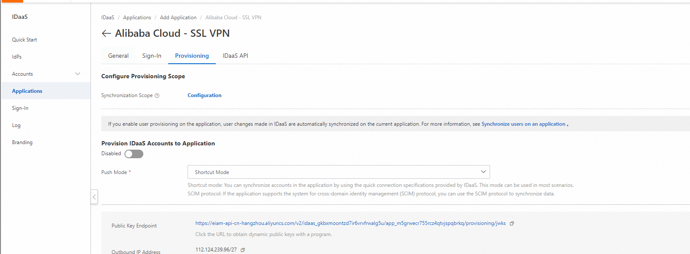Viewport: 690px width, 254px height.
Task: Click the Disabled status label
Action: click(x=111, y=154)
